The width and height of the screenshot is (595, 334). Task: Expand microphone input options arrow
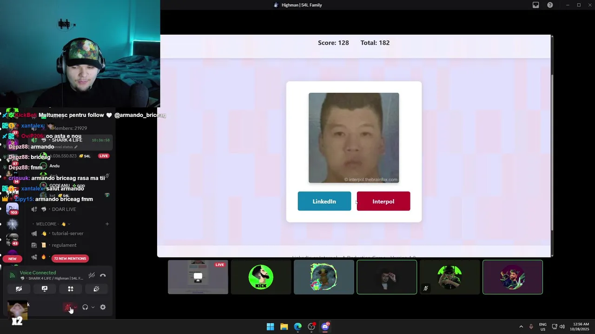75,307
